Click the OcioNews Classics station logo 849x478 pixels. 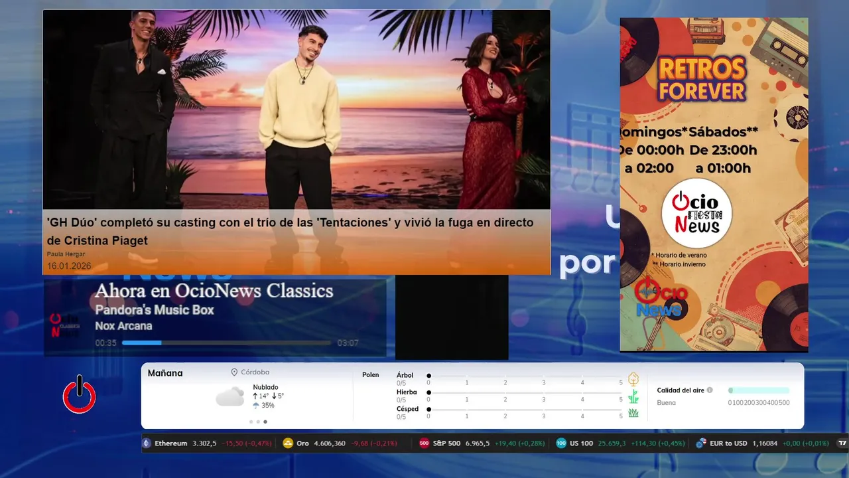(65, 325)
